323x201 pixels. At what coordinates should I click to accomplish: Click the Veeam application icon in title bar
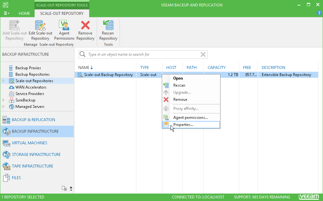[5, 5]
